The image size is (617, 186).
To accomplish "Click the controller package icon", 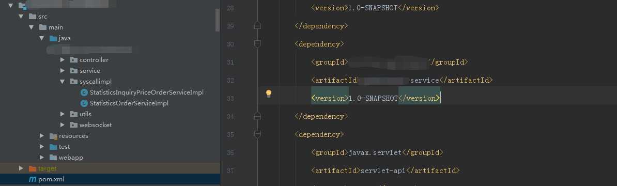I will [73, 60].
